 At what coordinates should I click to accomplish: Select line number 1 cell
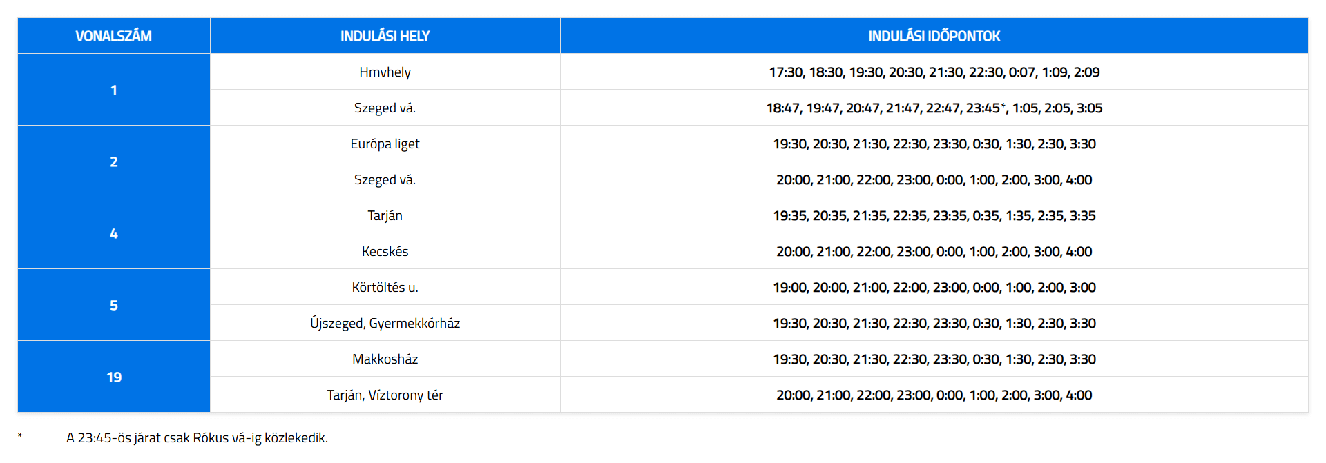114,90
